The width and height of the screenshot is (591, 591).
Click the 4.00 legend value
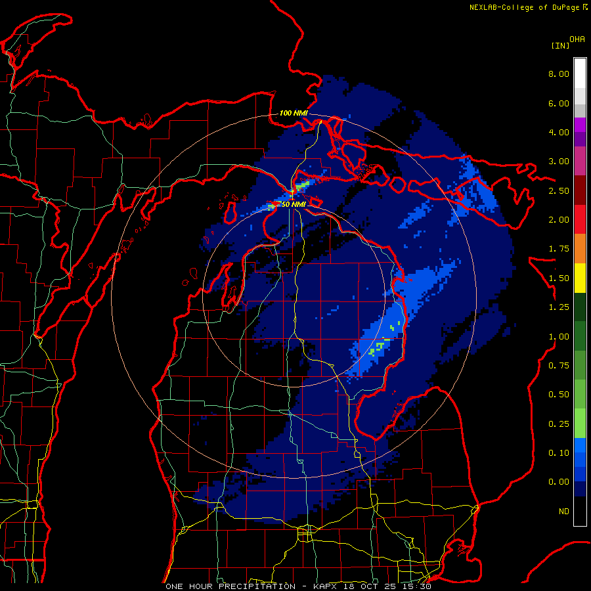pyautogui.click(x=559, y=132)
